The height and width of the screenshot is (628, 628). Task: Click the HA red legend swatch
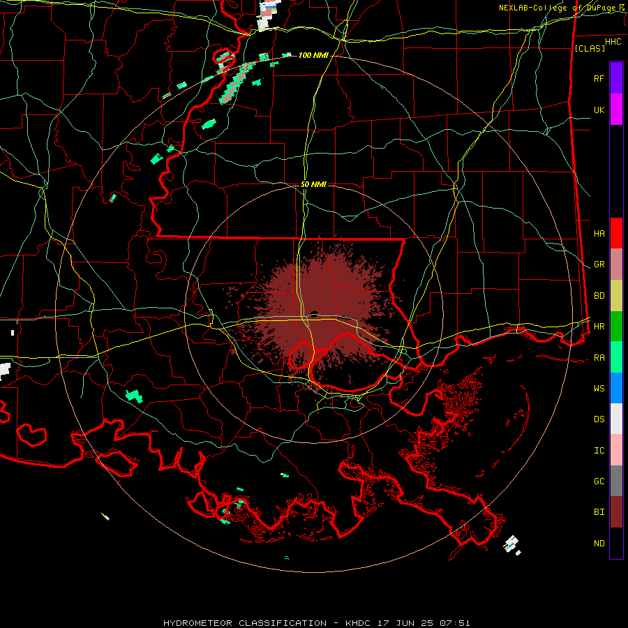click(616, 233)
